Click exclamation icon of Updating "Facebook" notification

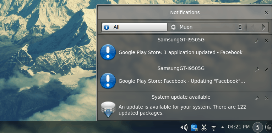click(108, 81)
